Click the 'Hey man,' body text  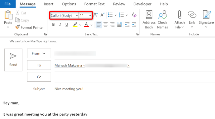pos(11,103)
